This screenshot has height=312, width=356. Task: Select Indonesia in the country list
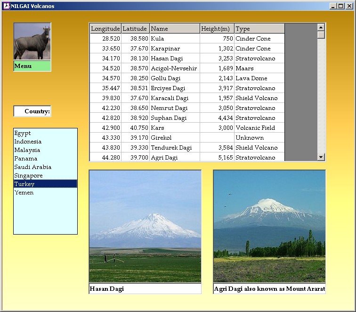(x=28, y=142)
